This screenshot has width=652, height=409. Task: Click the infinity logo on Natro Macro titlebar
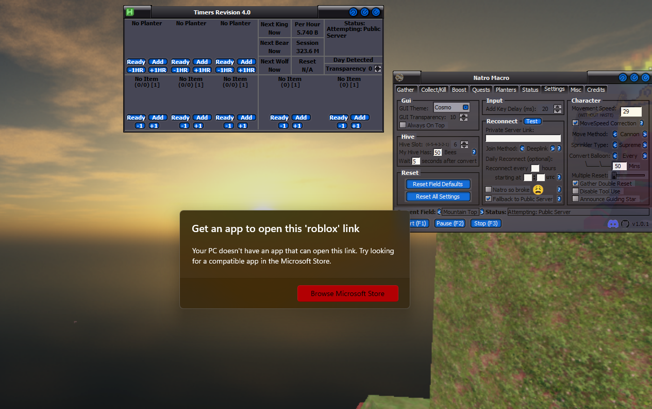coord(400,77)
